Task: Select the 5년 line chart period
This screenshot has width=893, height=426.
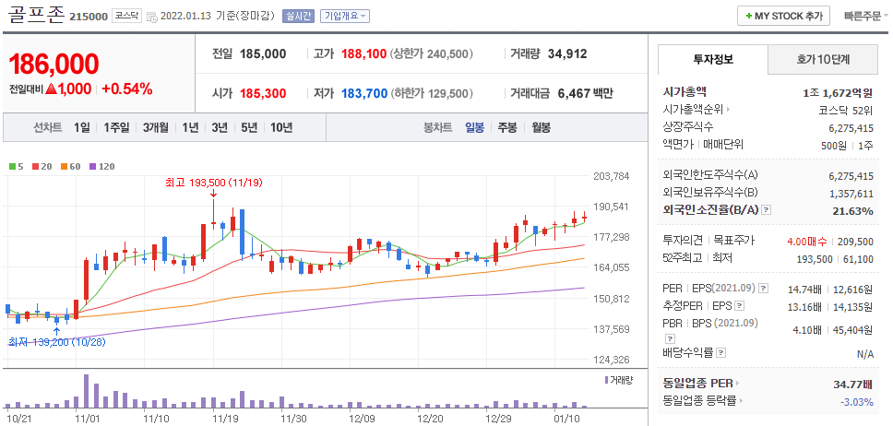Action: click(x=249, y=127)
